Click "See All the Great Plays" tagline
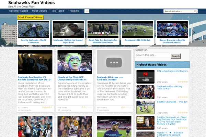The image size is (206, 137). (x=21, y=7)
